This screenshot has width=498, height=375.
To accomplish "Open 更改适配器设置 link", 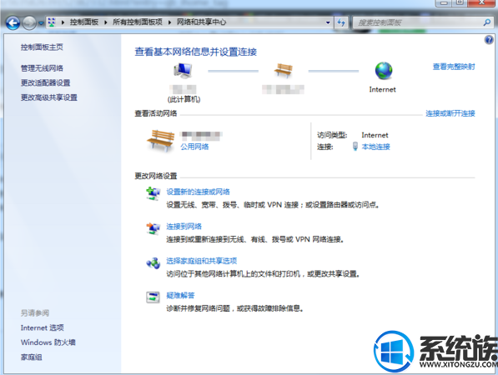I will click(45, 82).
